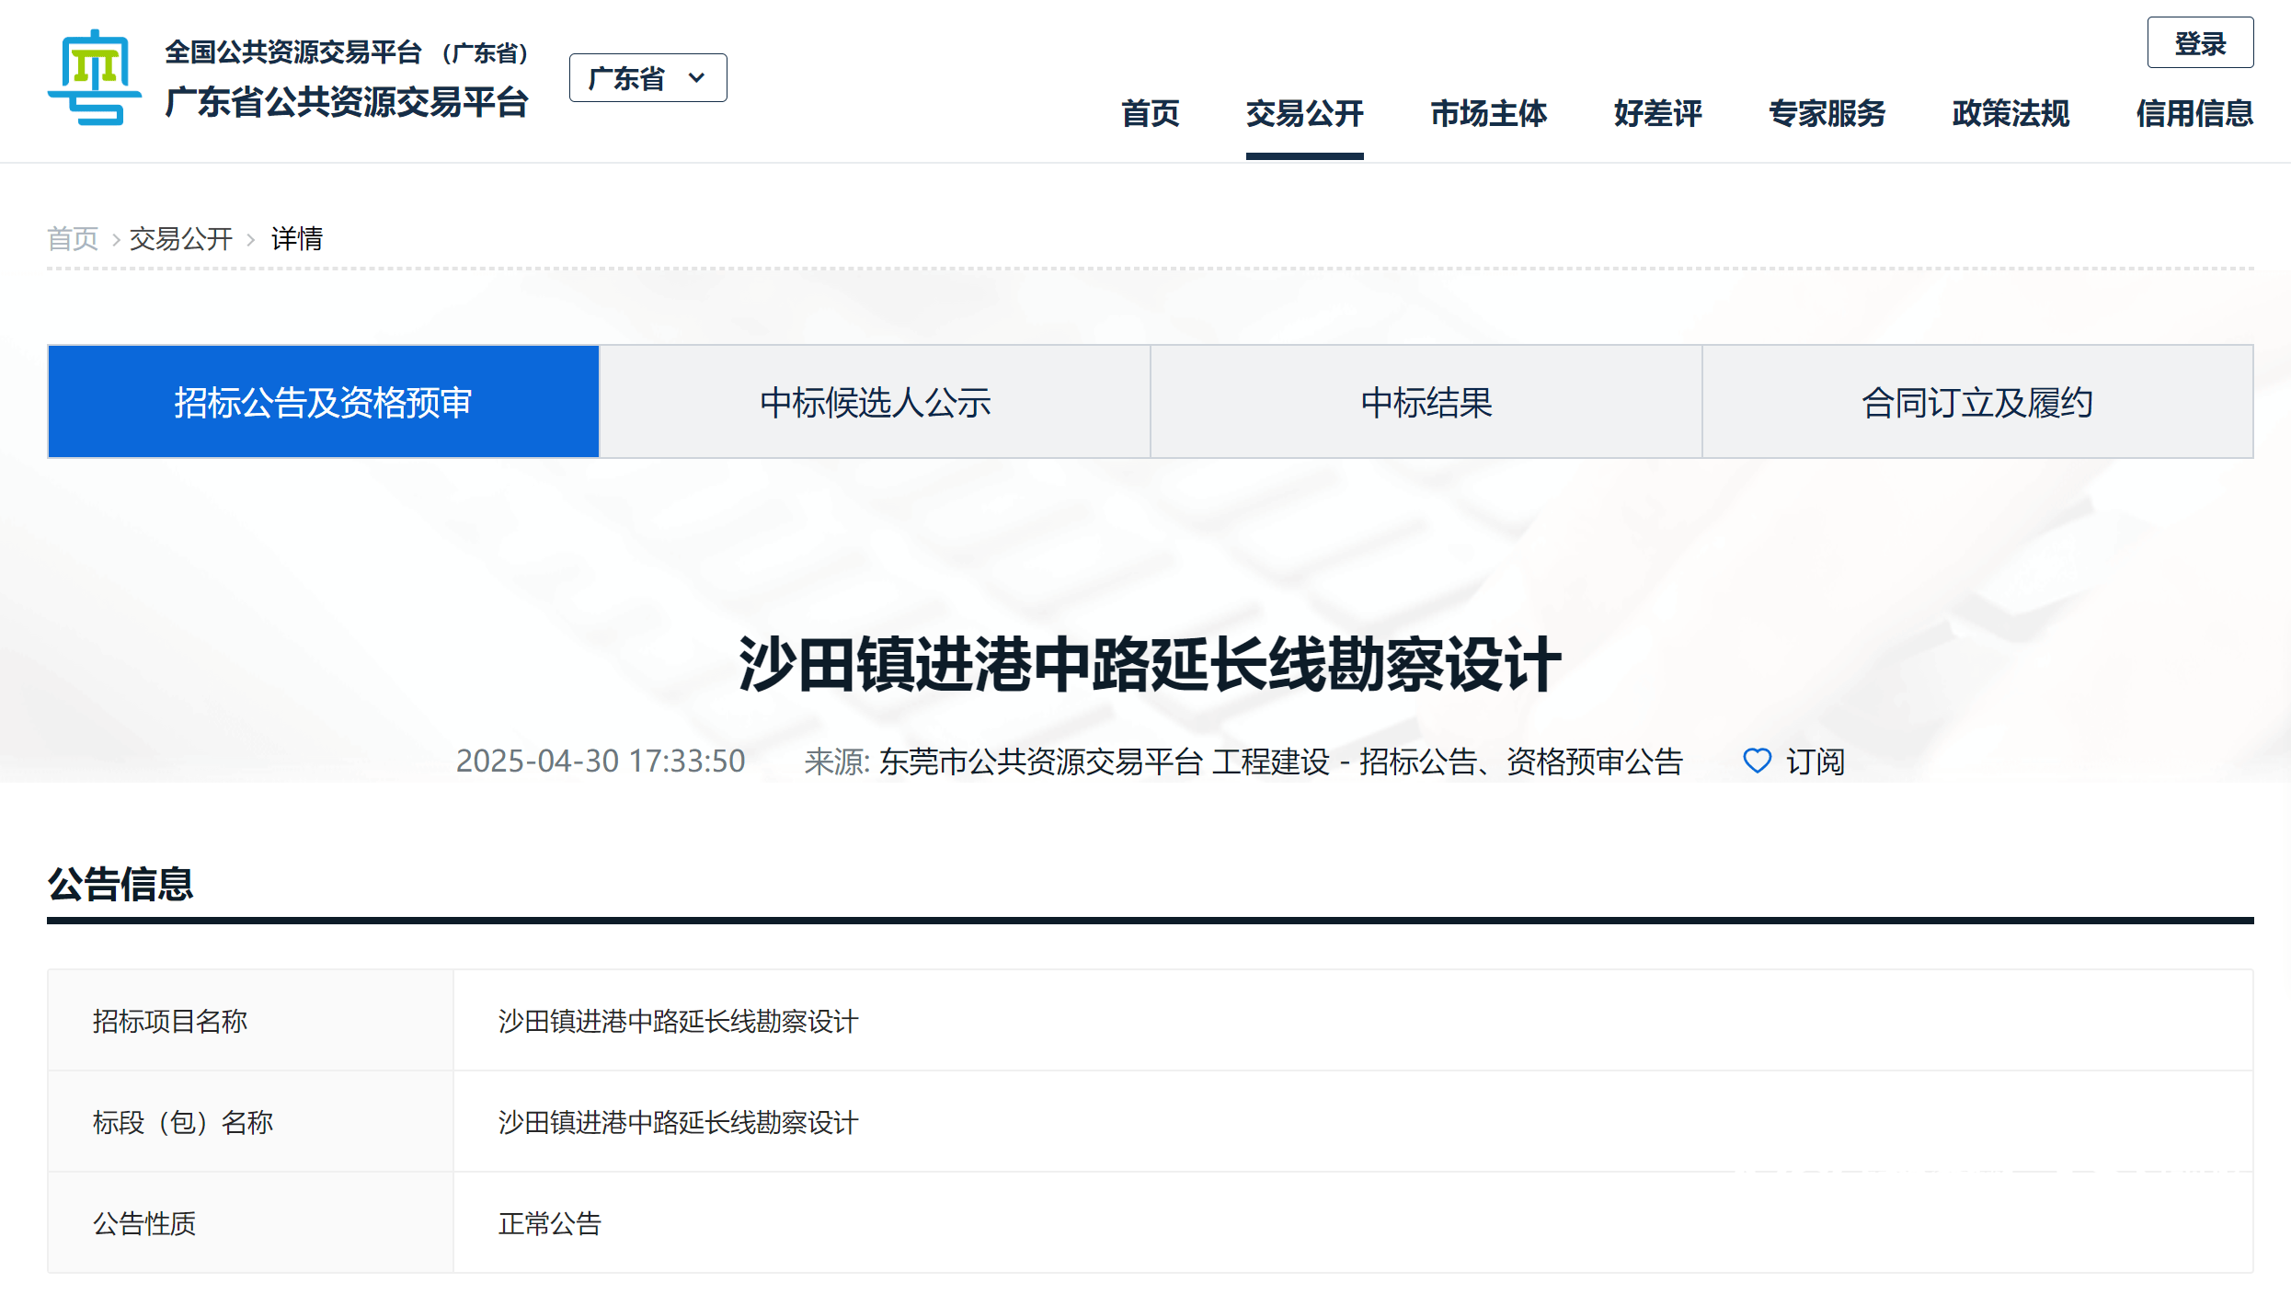Click 交易公开 breadcrumb link
Image resolution: width=2291 pixels, height=1294 pixels.
coord(180,239)
